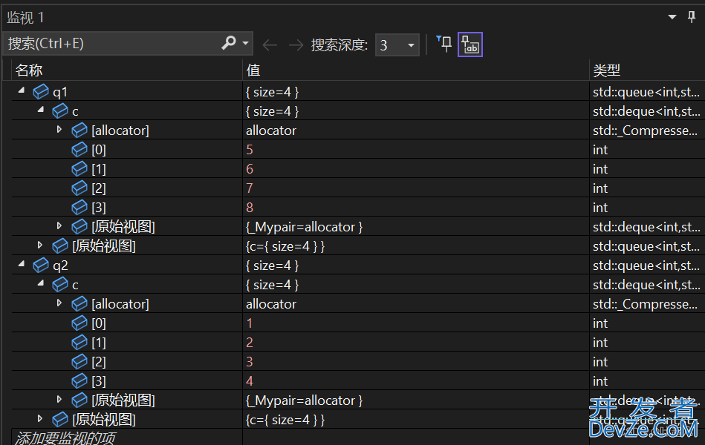Collapse the c node under q2
Viewport: 705px width, 445px height.
(40, 283)
